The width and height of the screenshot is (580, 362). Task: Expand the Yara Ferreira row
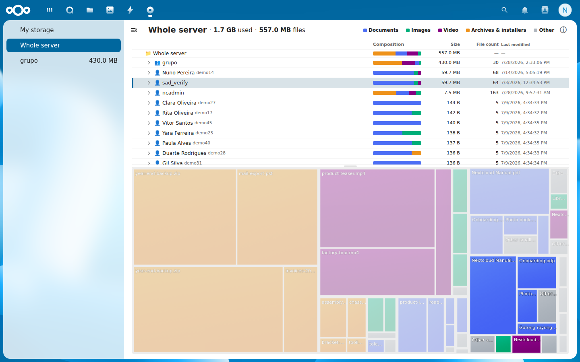[149, 133]
